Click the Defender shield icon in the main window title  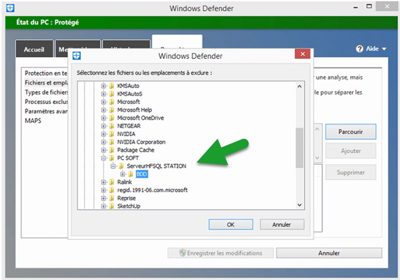coord(10,8)
